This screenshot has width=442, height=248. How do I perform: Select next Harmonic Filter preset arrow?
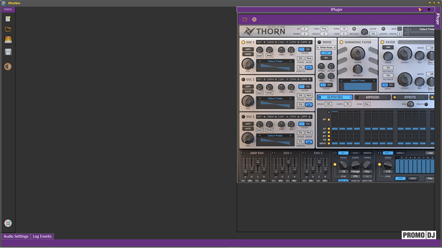tap(374, 80)
